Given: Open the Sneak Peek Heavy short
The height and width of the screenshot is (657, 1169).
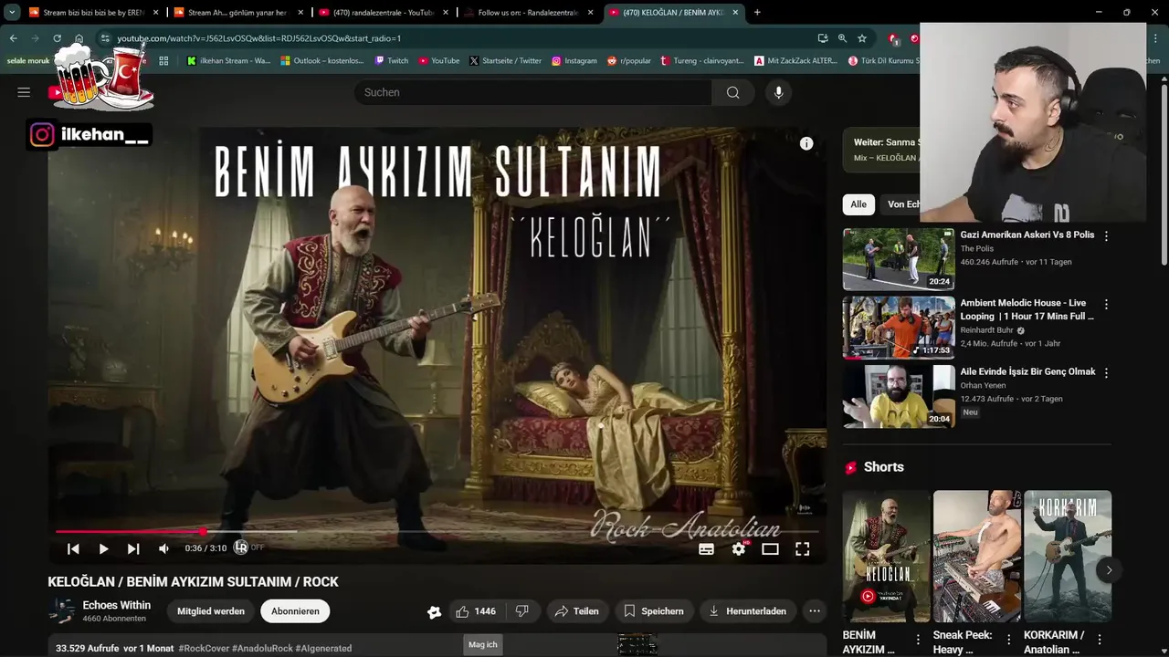Looking at the screenshot, I should point(977,557).
